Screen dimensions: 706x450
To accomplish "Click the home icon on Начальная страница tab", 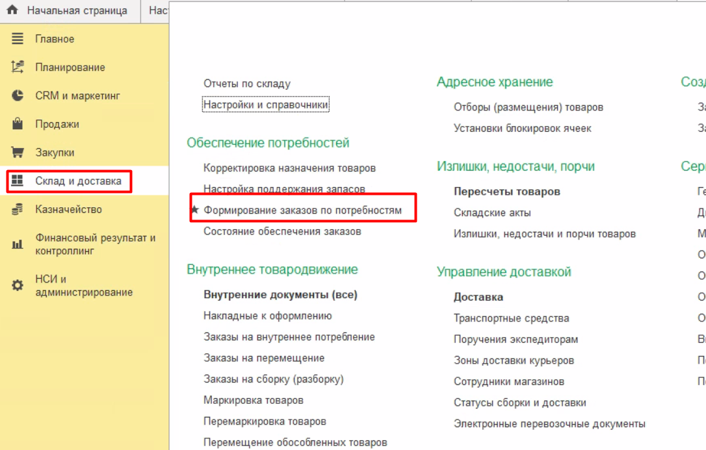I will click(12, 10).
